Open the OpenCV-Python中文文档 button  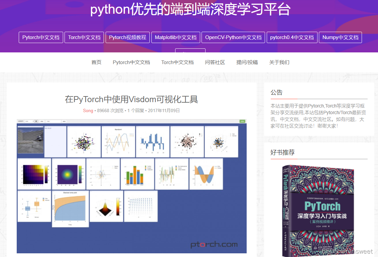[x=233, y=37]
